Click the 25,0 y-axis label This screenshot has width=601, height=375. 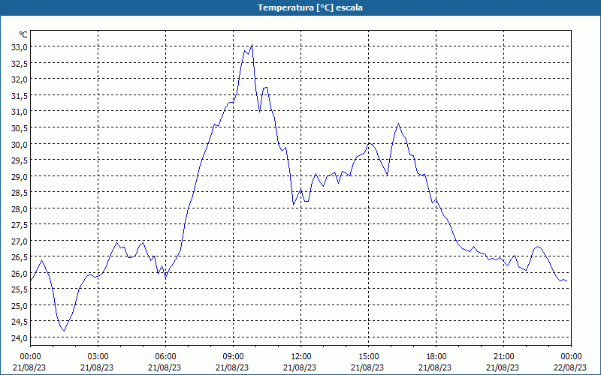pos(20,306)
